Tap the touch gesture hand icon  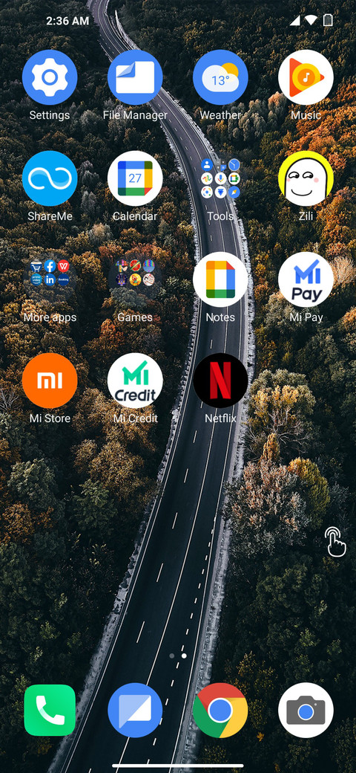[x=335, y=542]
